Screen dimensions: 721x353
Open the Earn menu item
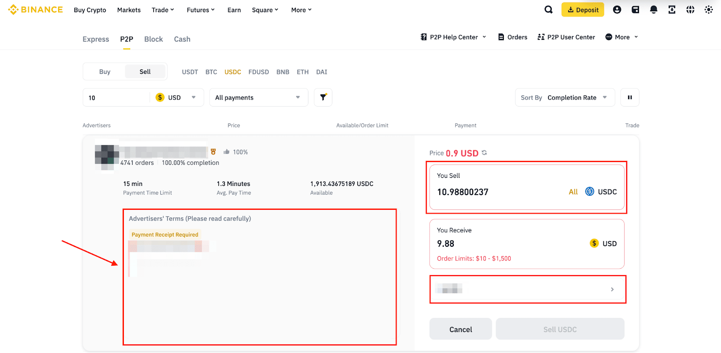point(234,10)
